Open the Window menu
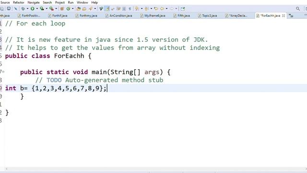 82,2
